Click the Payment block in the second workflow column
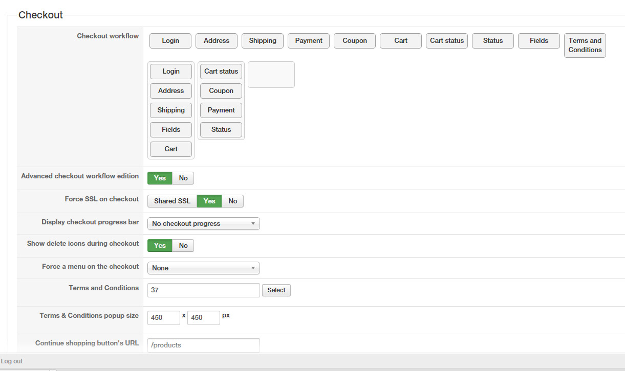 221,110
